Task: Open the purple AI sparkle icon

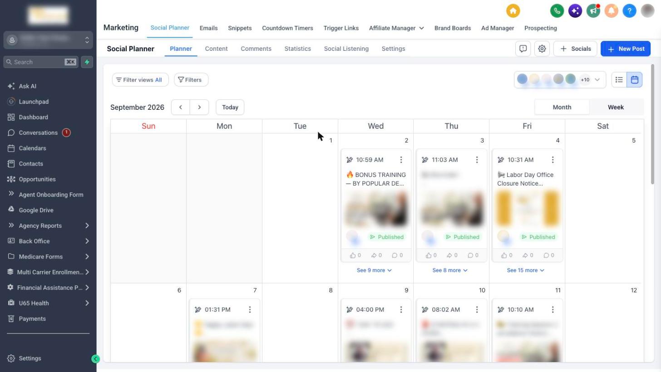Action: tap(575, 11)
